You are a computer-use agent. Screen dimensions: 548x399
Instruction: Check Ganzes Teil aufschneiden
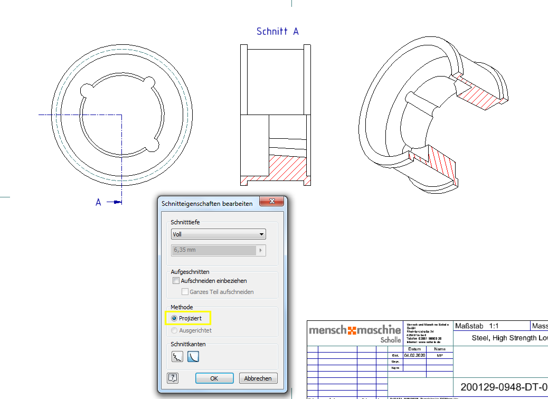pos(185,292)
